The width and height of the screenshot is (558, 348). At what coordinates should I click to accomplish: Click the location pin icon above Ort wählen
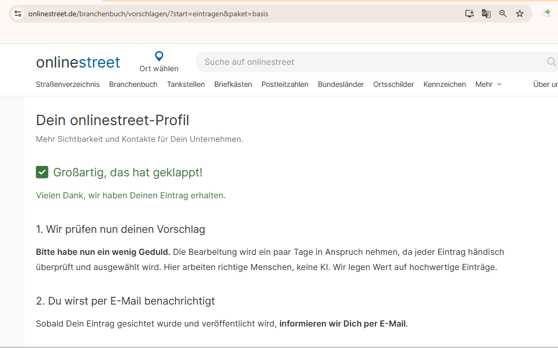(159, 56)
